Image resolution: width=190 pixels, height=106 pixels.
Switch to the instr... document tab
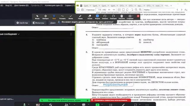158,6
